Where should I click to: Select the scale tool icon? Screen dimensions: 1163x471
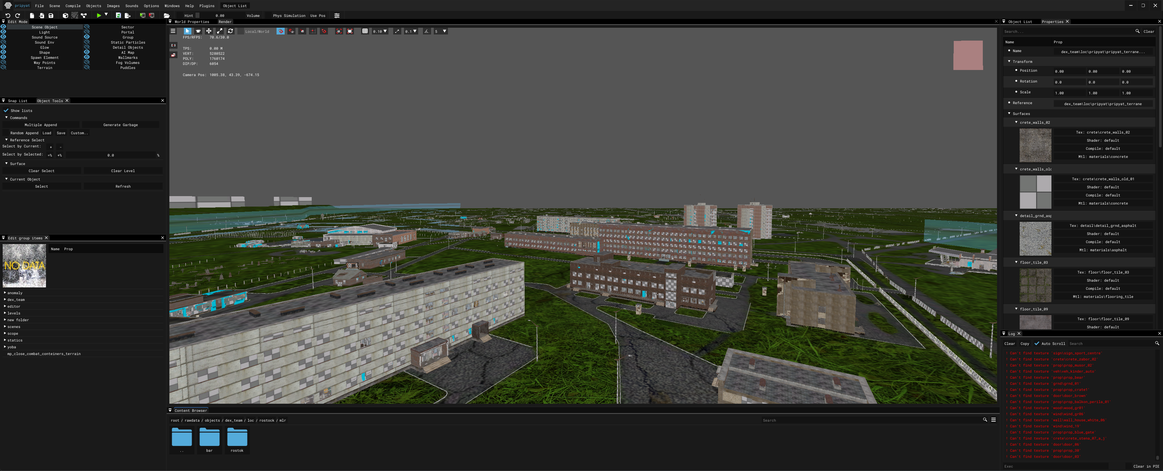click(x=219, y=31)
